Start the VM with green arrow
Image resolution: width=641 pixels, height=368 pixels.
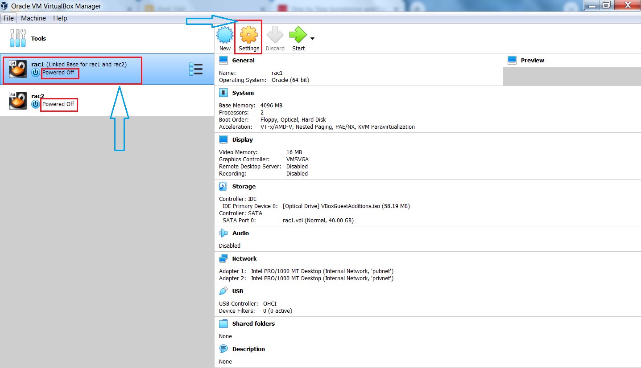[x=298, y=35]
